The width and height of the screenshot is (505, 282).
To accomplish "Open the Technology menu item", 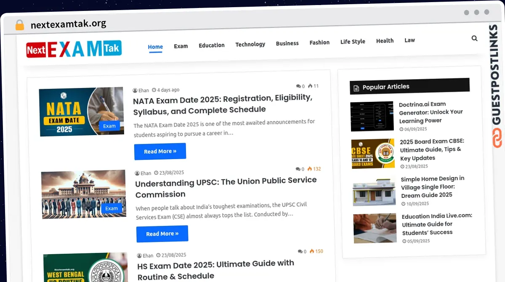I will [250, 44].
